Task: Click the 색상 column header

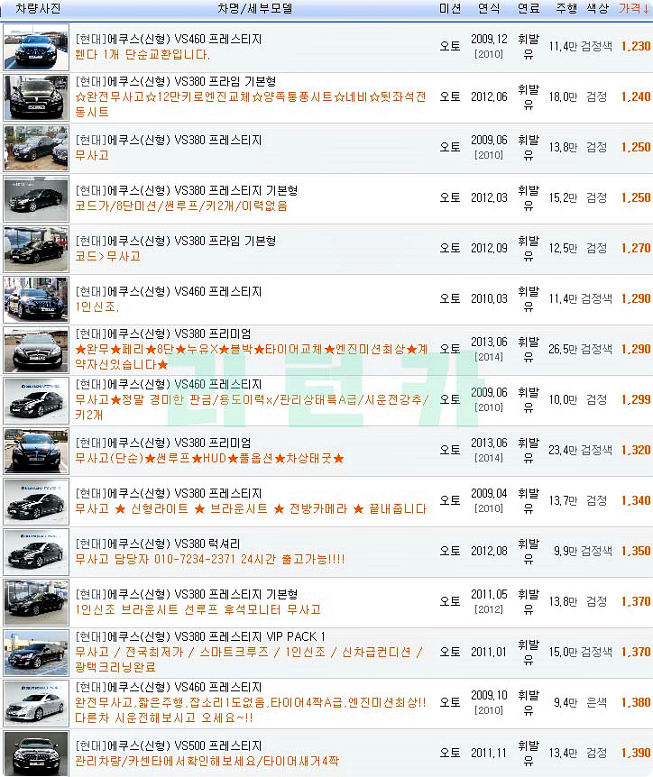Action: [597, 8]
